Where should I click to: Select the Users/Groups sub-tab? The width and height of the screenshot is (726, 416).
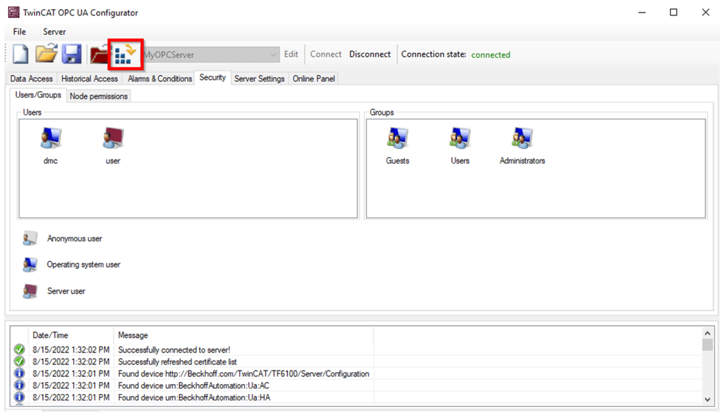click(38, 95)
